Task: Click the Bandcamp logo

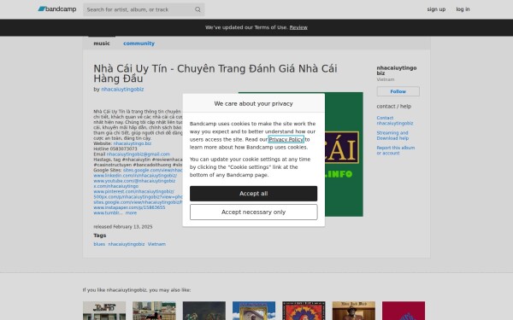Action: click(x=57, y=9)
